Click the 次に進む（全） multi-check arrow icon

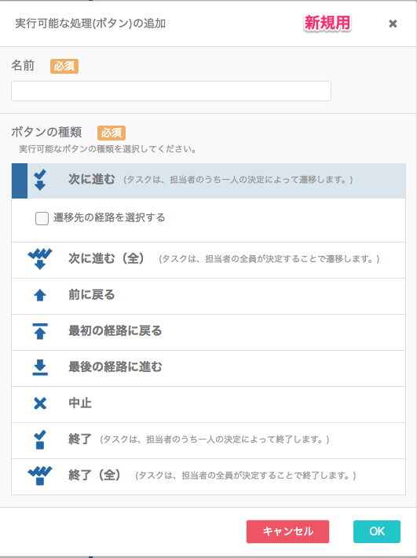pos(40,259)
